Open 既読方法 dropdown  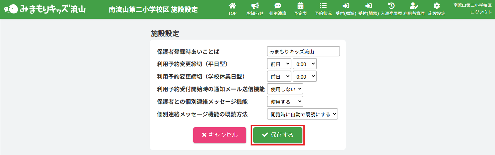point(302,114)
